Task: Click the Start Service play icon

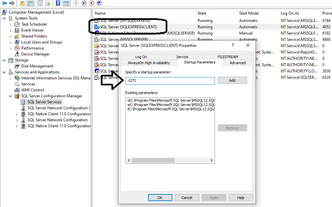Action: (76, 3)
